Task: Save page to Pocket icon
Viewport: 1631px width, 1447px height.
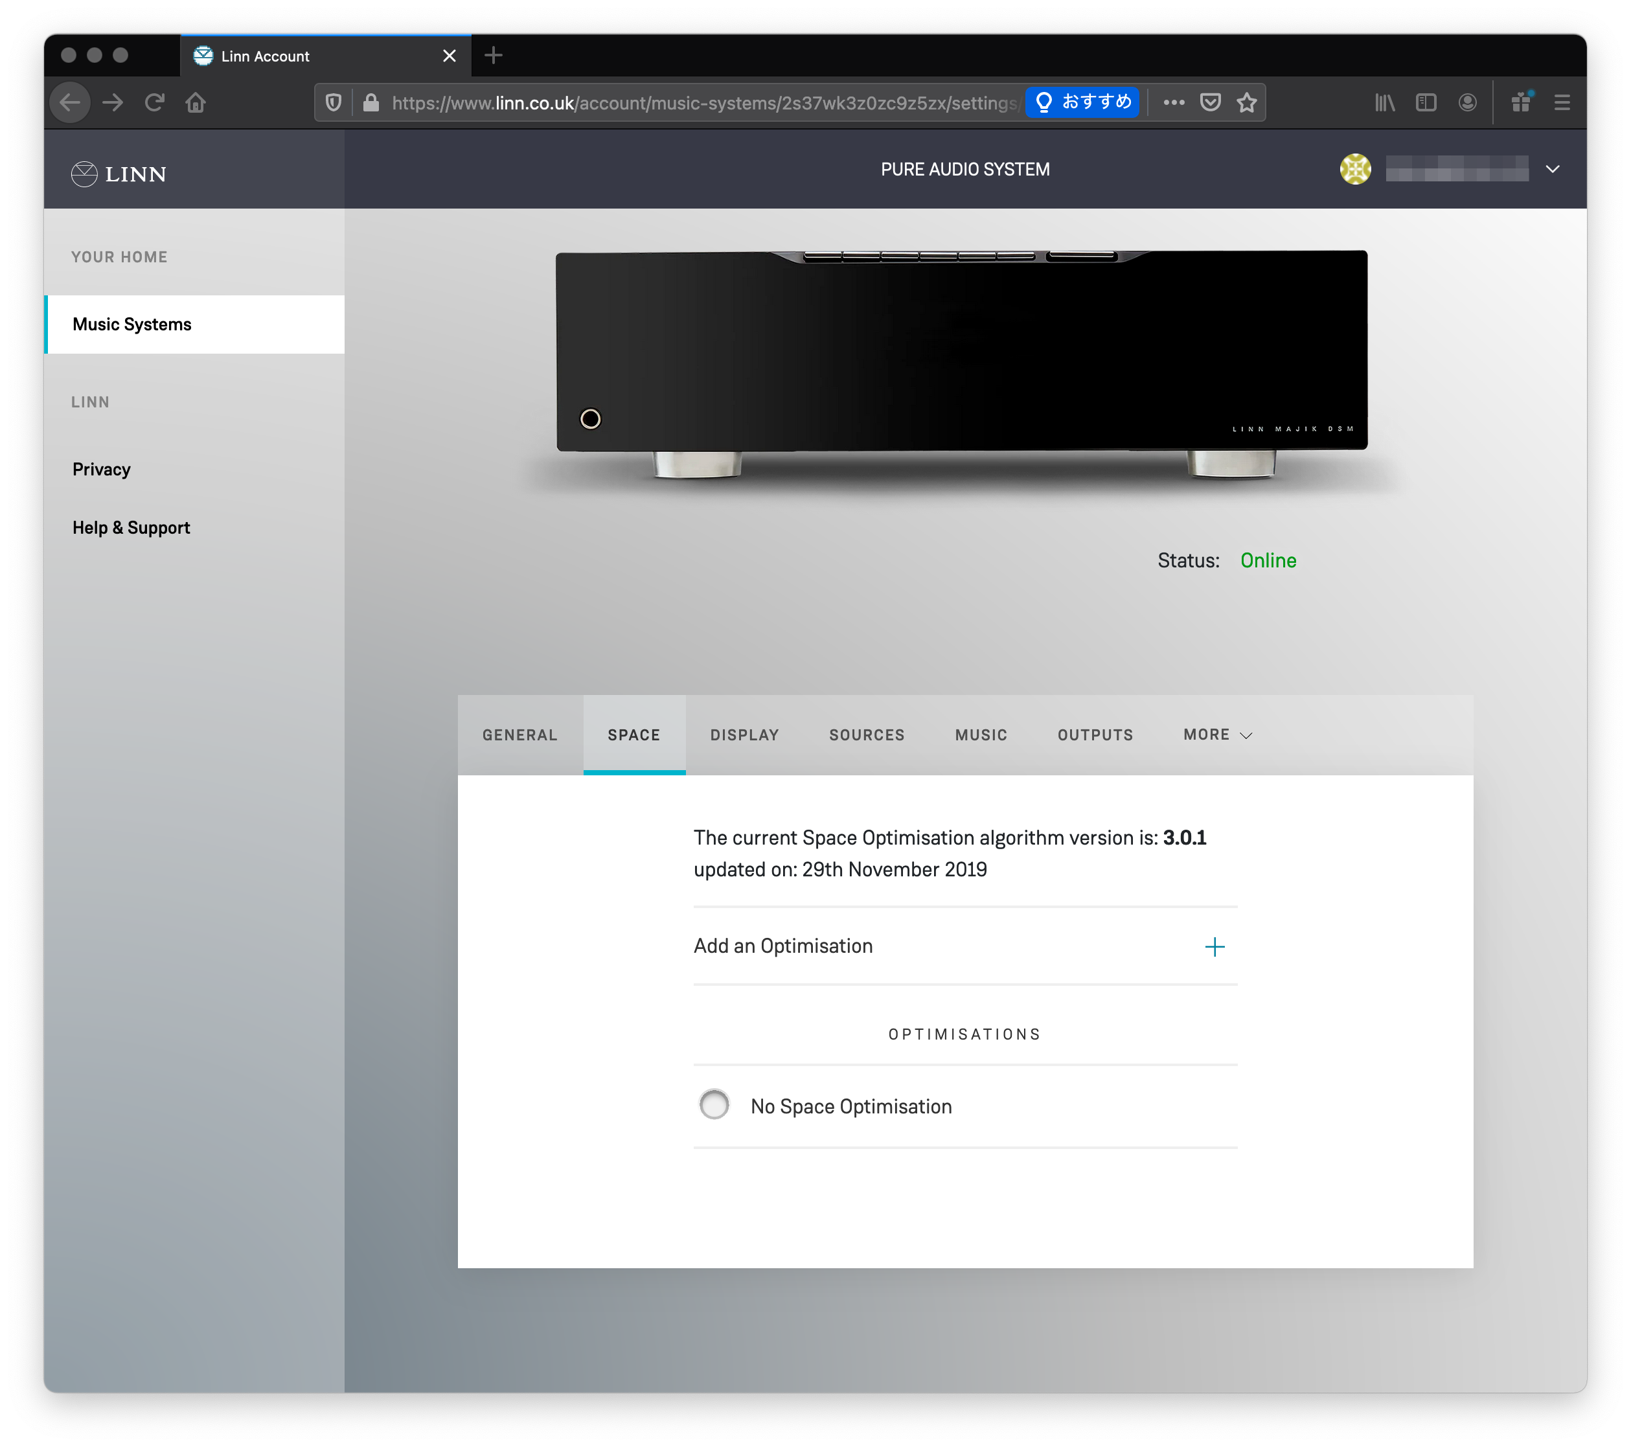Action: click(1211, 102)
